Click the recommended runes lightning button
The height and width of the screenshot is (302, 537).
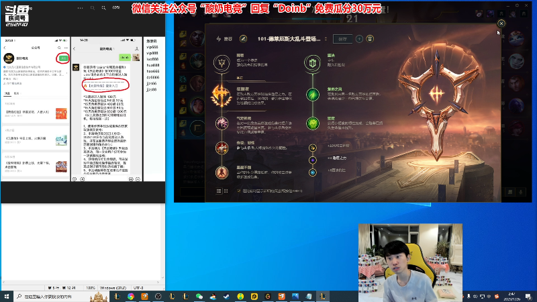tap(224, 39)
